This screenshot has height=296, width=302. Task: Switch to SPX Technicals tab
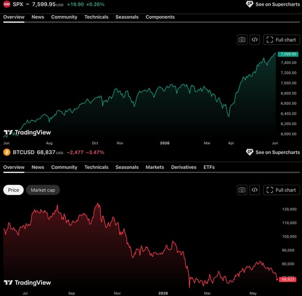[96, 17]
